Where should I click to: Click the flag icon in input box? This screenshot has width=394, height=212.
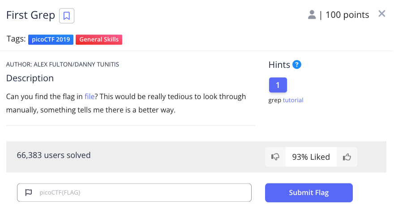point(29,193)
